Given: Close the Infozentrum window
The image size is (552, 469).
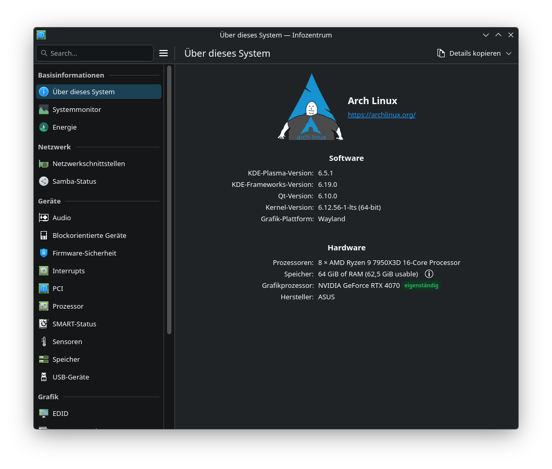Looking at the screenshot, I should pyautogui.click(x=511, y=35).
